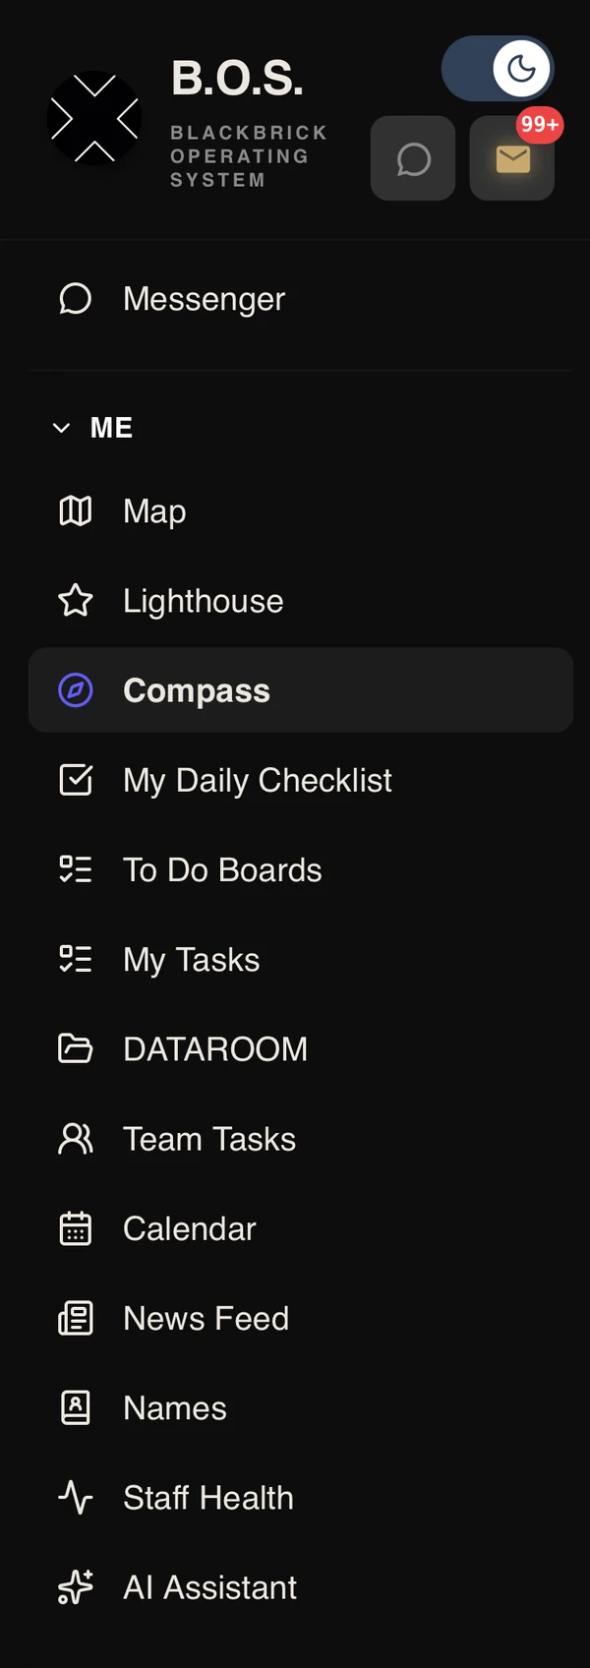Click the Lighthouse star icon
The width and height of the screenshot is (590, 1668).
point(76,601)
